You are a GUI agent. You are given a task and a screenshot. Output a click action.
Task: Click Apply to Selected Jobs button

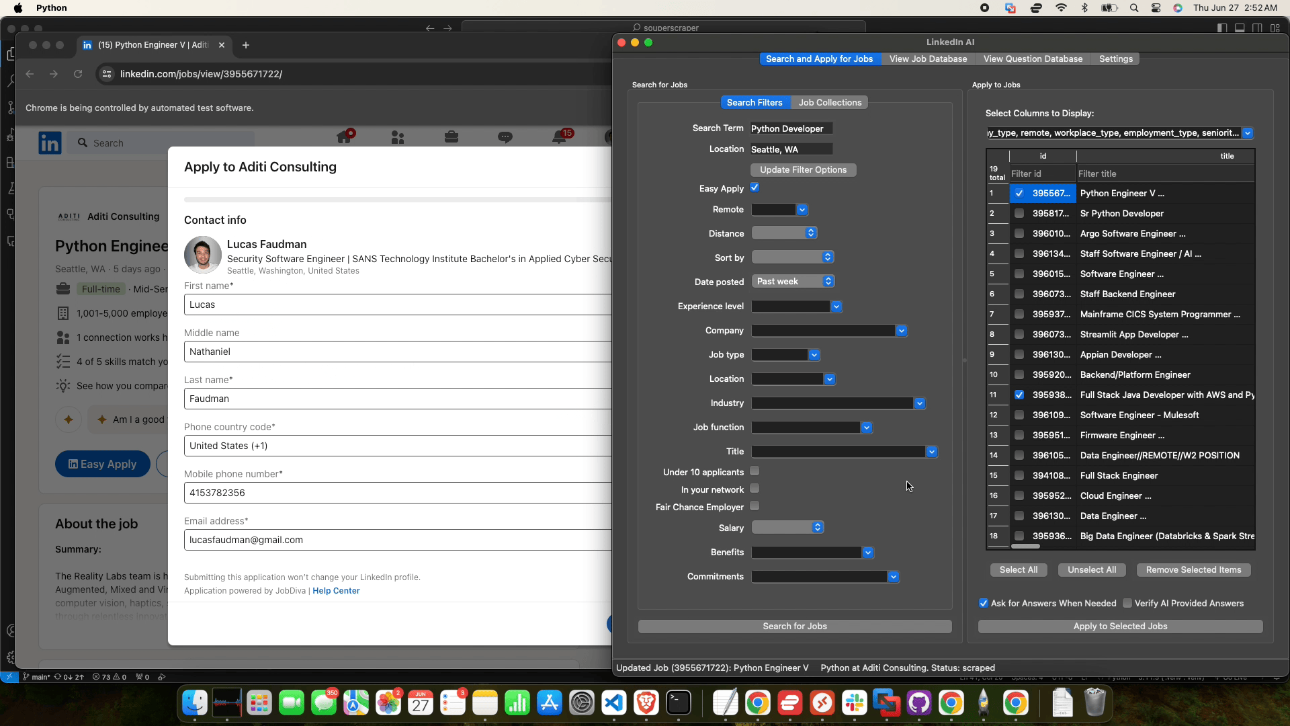[x=1120, y=627]
